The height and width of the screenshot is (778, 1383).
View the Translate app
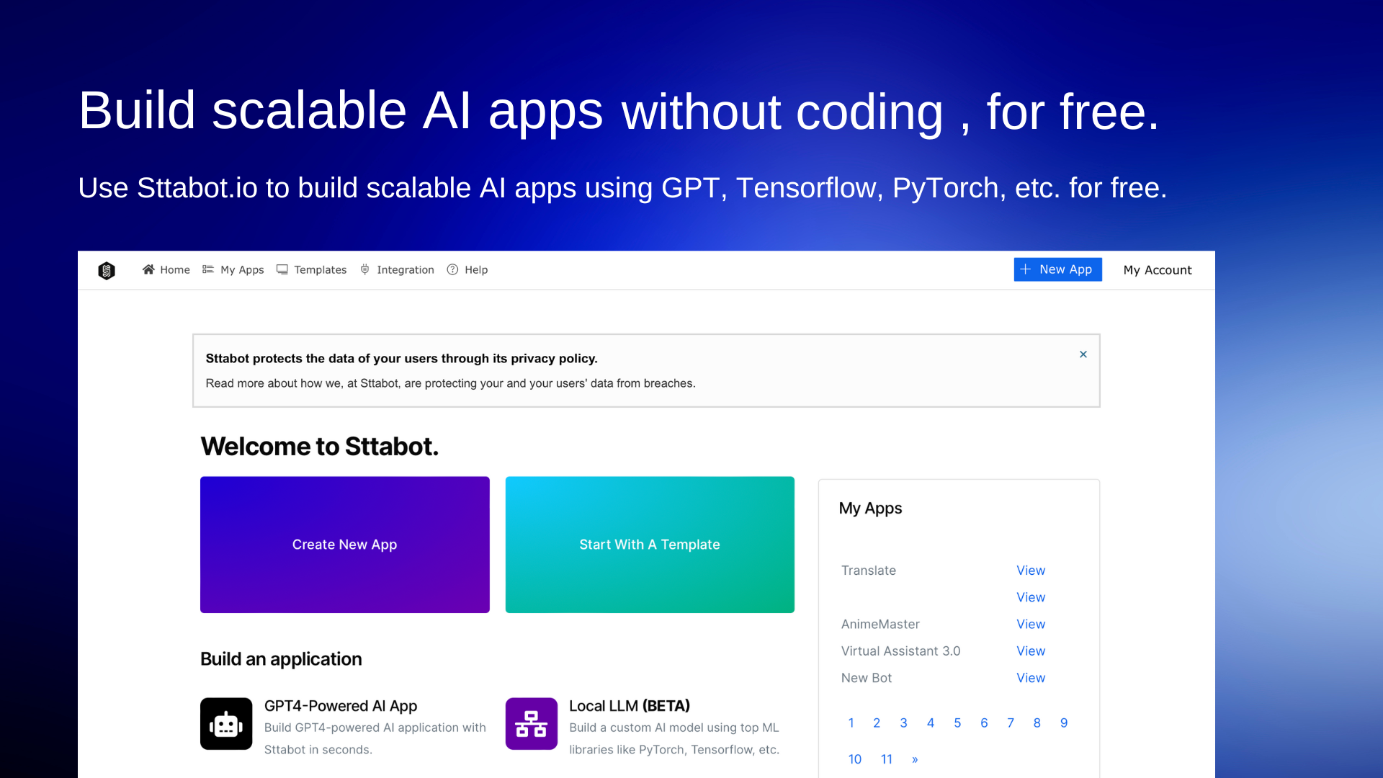point(1031,571)
